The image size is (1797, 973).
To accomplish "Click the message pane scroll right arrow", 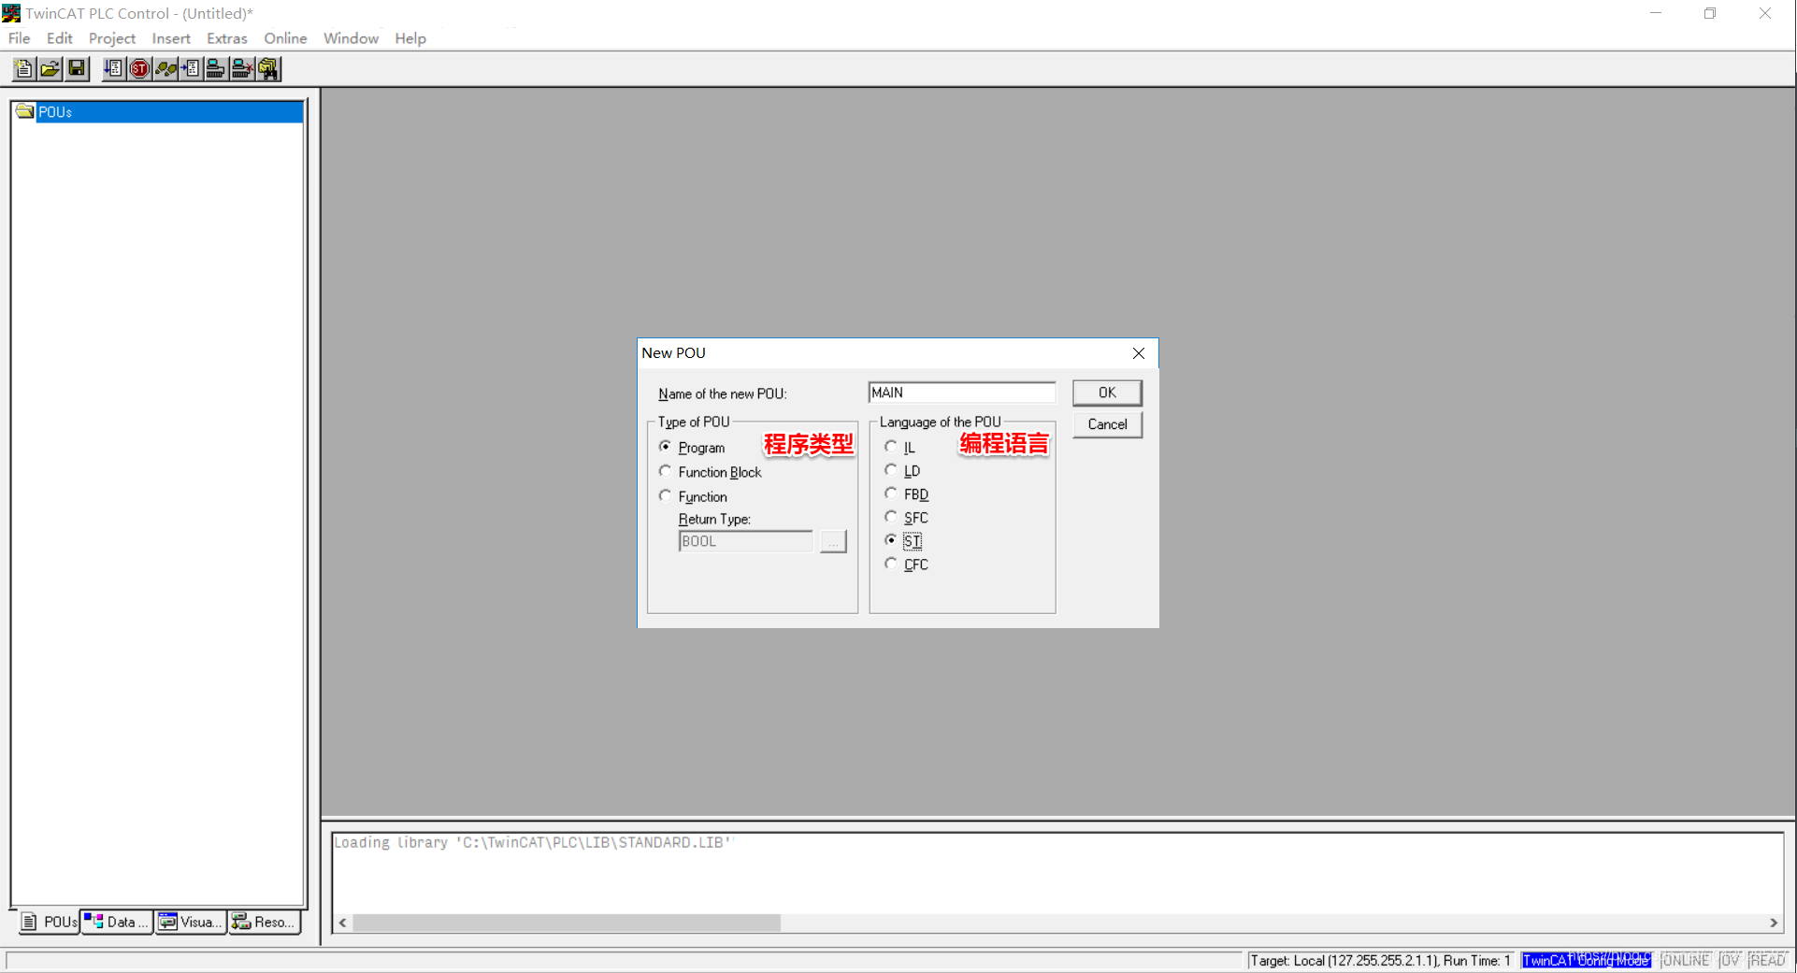I will [x=1774, y=923].
